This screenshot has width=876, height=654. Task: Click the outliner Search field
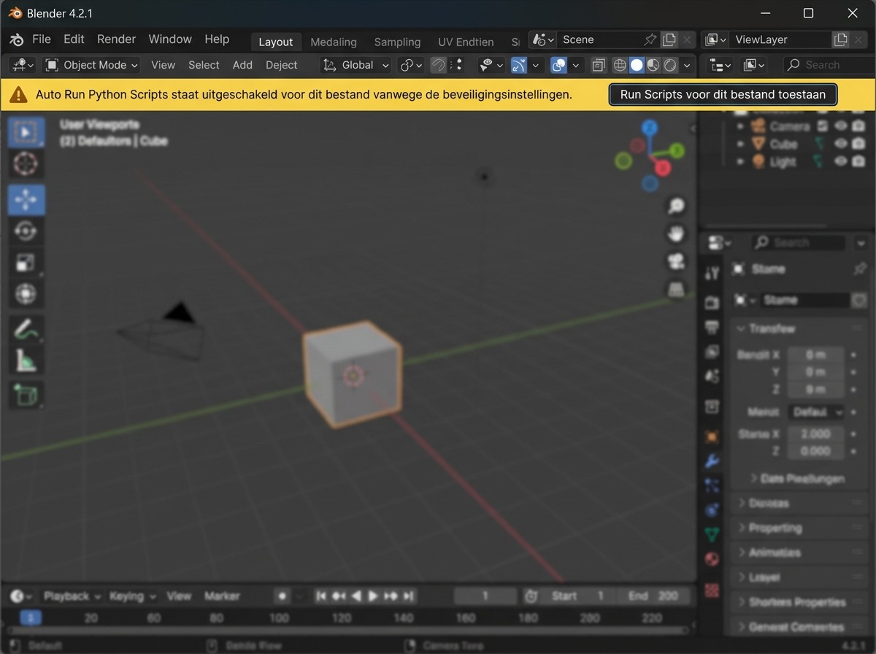pyautogui.click(x=829, y=65)
